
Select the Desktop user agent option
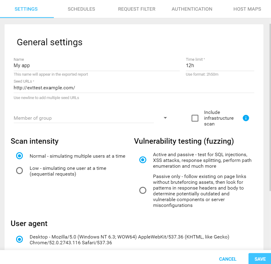[19, 239]
